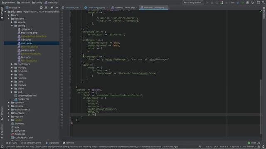Click the Git rollback undo arrow
The height and width of the screenshot is (149, 266).
pyautogui.click(x=252, y=2)
